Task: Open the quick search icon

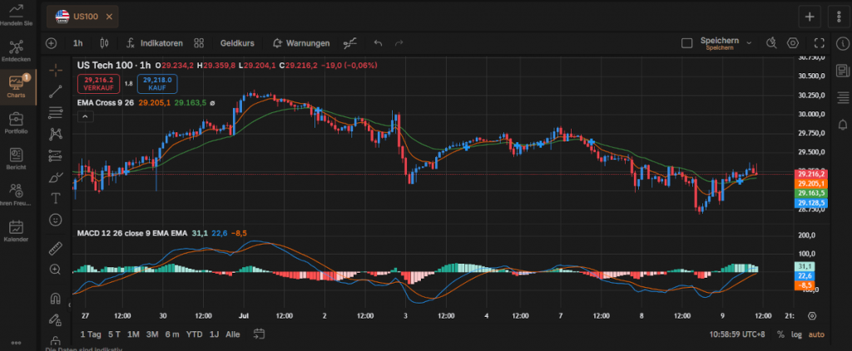Action: (771, 43)
